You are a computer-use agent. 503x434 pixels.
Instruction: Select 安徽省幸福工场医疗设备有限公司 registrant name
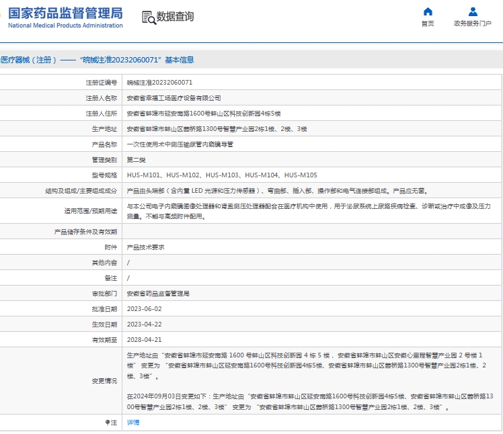click(x=173, y=98)
